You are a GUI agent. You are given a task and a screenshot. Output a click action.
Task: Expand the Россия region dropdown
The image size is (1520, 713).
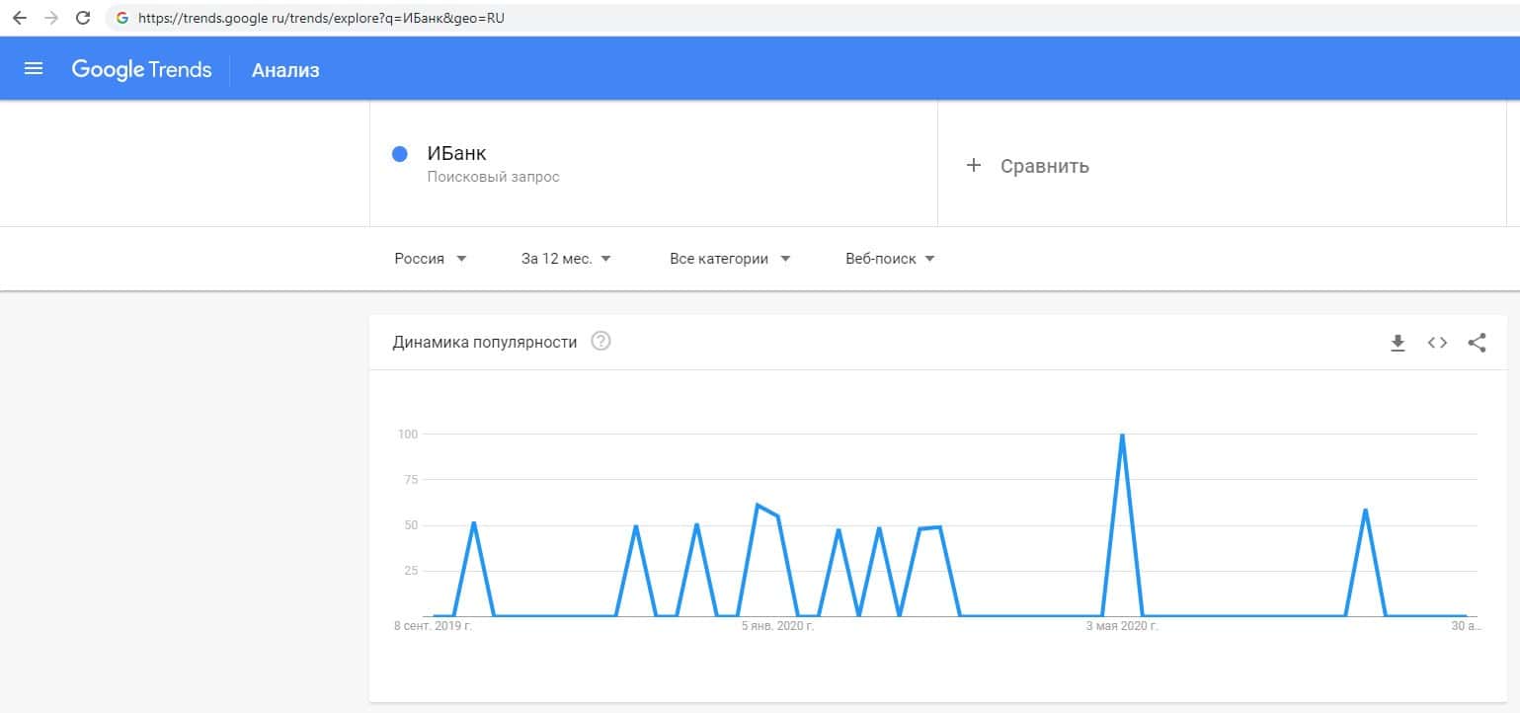tap(431, 259)
